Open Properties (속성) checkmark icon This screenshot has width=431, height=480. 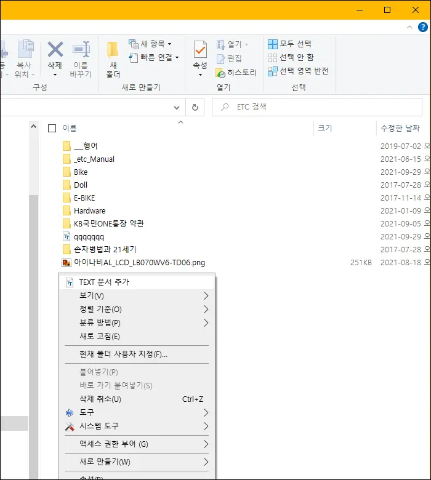pyautogui.click(x=200, y=50)
